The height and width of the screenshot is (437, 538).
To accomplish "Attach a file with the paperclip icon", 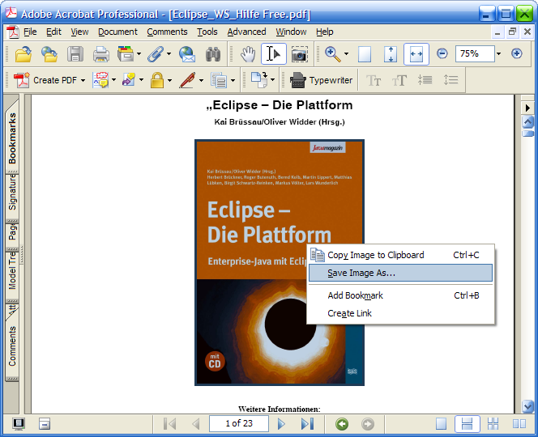I will pos(156,54).
